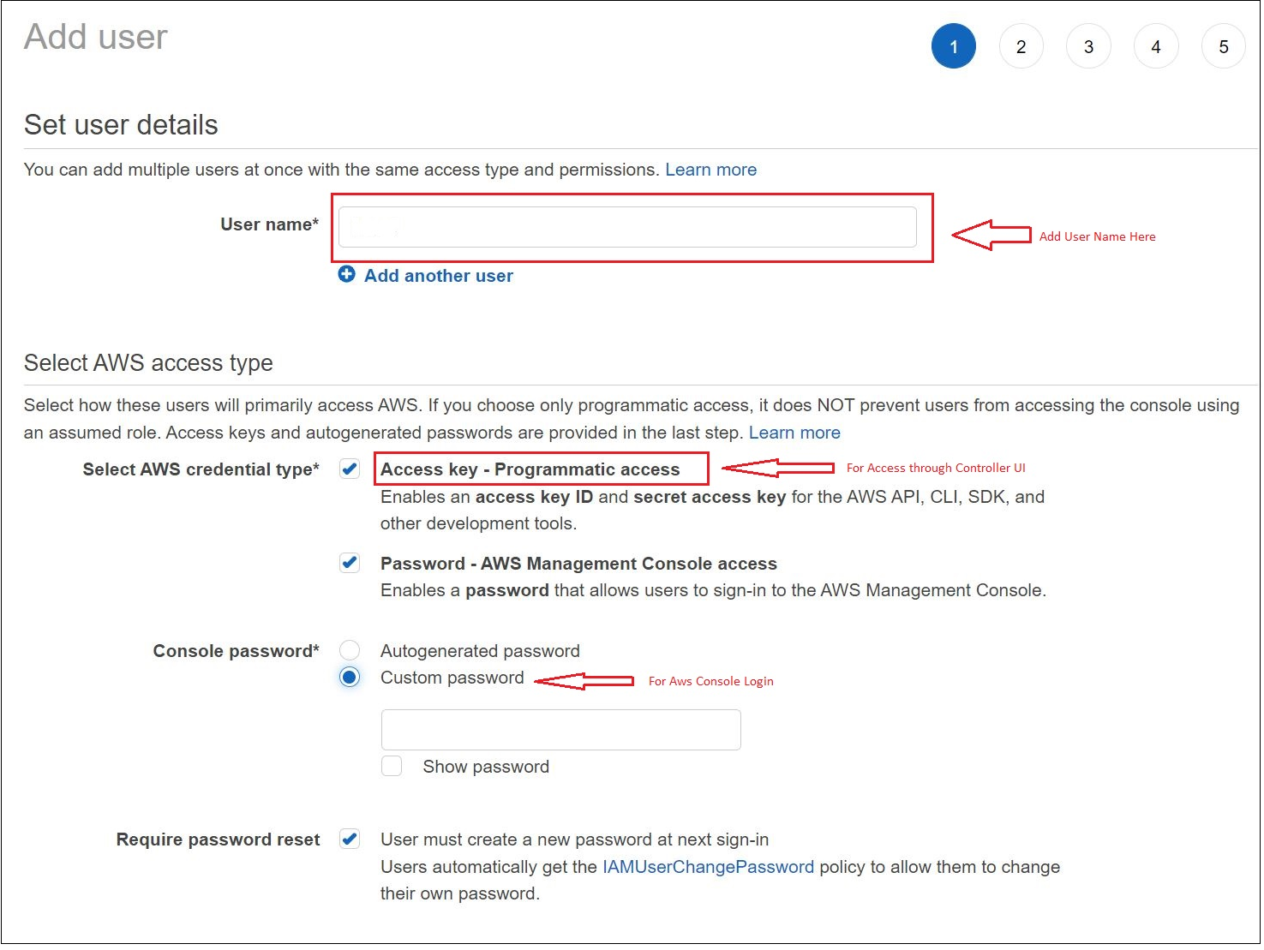The image size is (1264, 950).
Task: Click step 4 in the progress indicator
Action: [x=1155, y=46]
